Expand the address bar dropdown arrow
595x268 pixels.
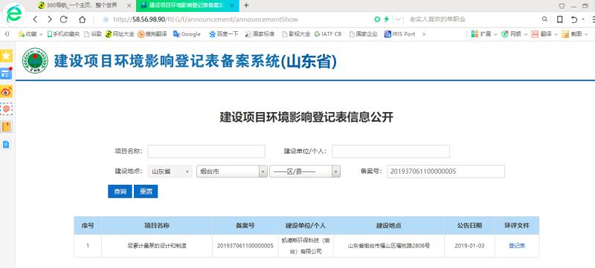pos(398,19)
